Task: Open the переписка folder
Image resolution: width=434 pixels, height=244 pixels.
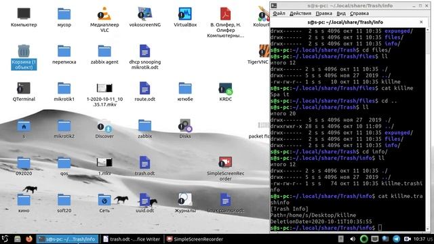Action: point(64,54)
